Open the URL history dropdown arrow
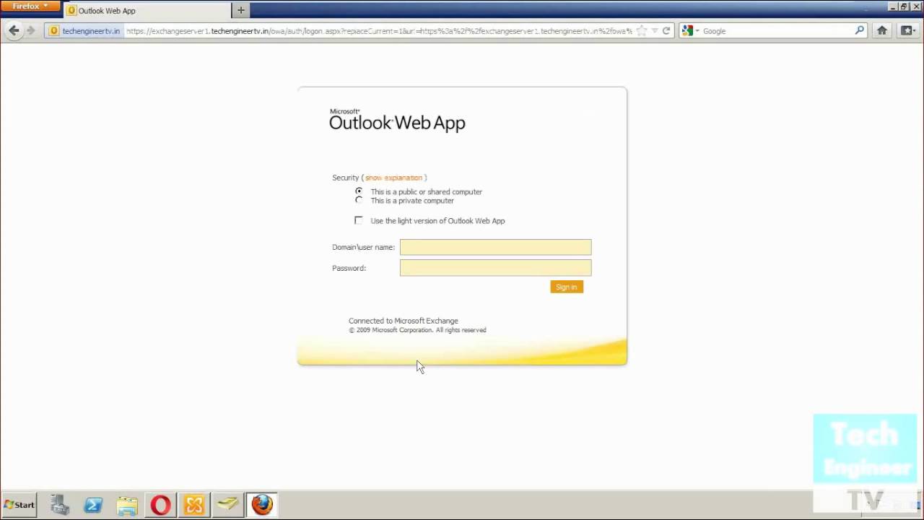The image size is (924, 520). pyautogui.click(x=655, y=31)
